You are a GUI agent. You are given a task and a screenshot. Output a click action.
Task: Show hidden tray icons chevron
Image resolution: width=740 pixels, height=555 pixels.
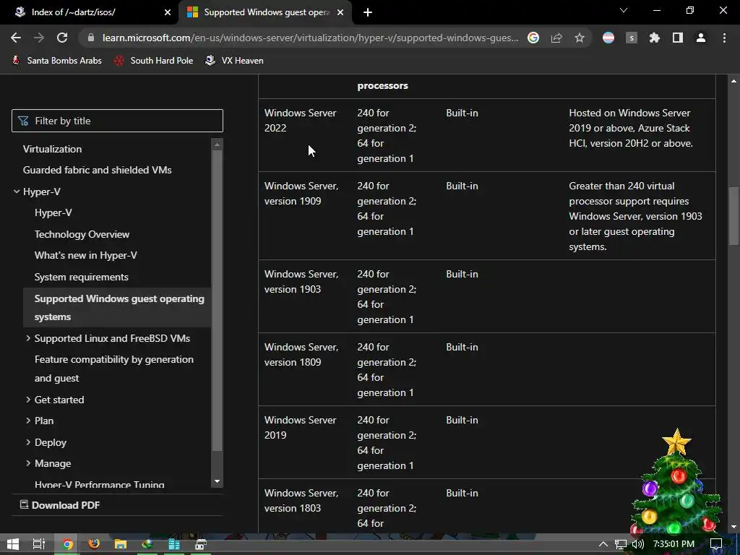click(603, 544)
